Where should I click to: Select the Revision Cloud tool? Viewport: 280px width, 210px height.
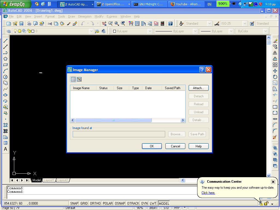(5, 83)
